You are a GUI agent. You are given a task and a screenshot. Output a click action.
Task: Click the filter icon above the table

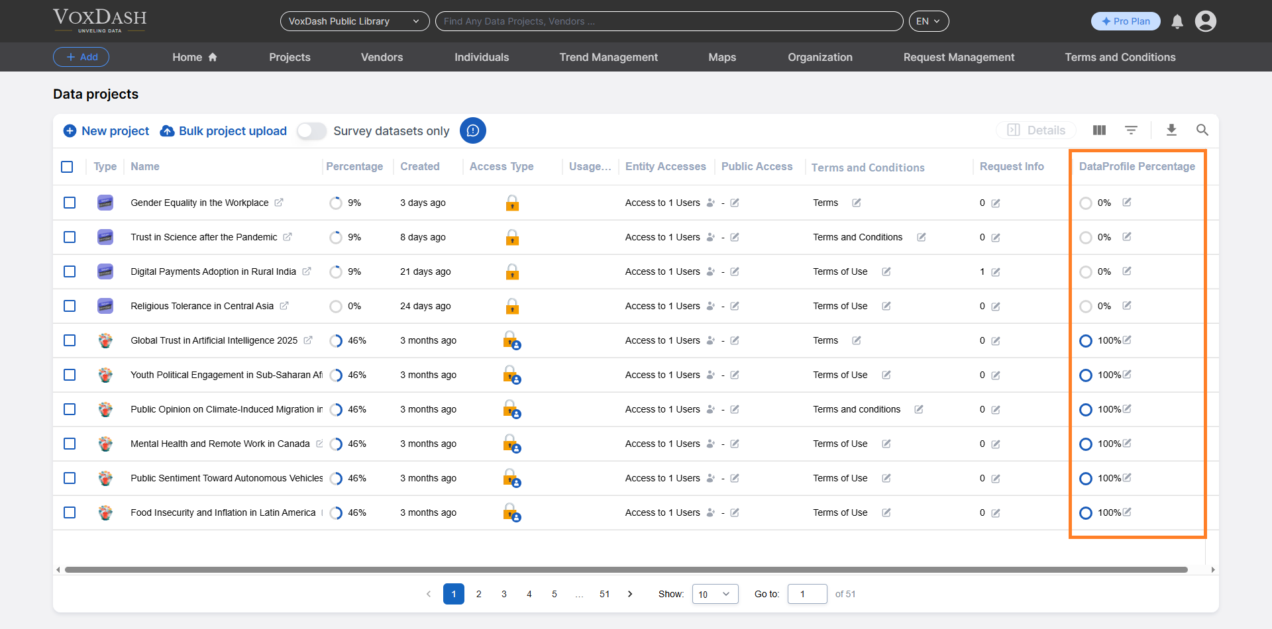coord(1132,130)
